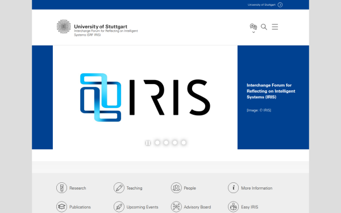Viewport: 341px width, 213px height.
Task: Open the People link
Action: click(190, 188)
